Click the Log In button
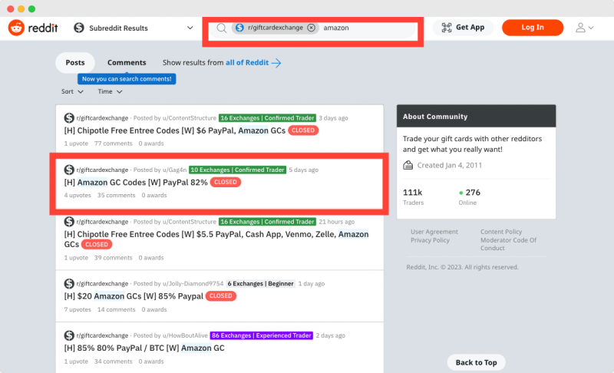The width and height of the screenshot is (614, 373). pos(533,28)
